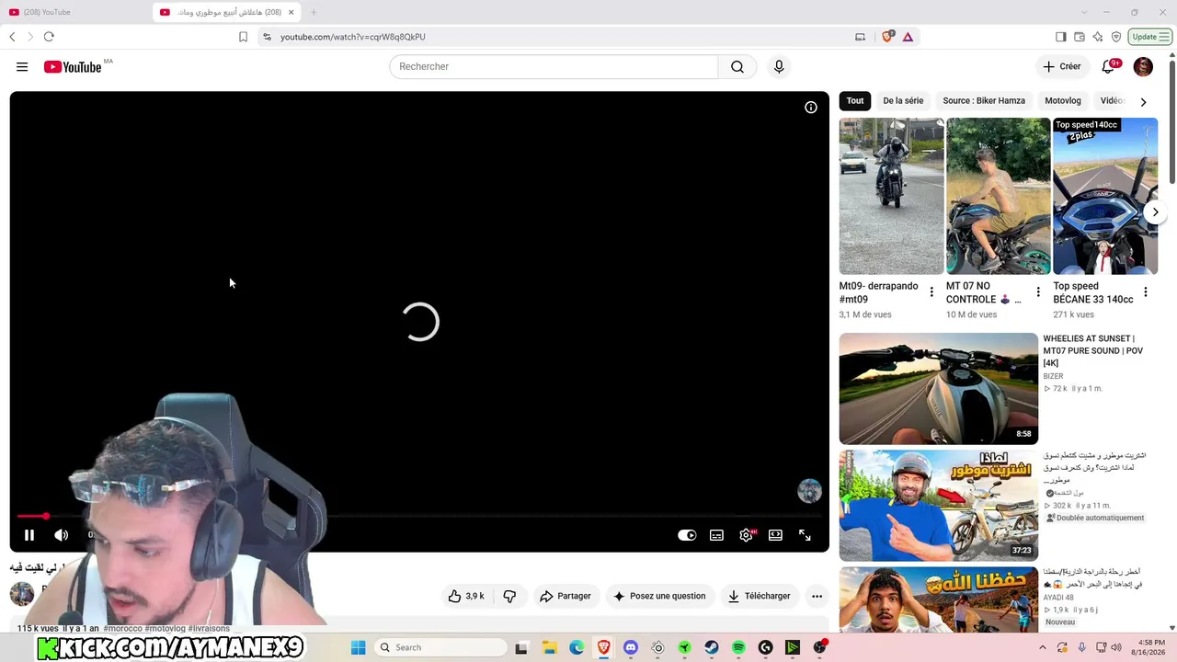Bookmark this page

[243, 37]
